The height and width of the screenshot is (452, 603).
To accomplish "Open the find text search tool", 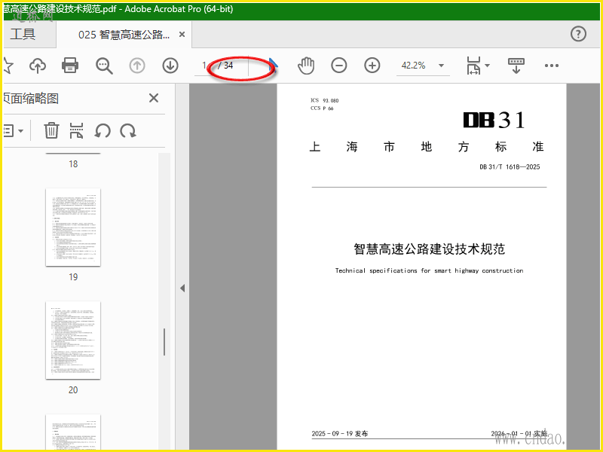I will tap(104, 66).
